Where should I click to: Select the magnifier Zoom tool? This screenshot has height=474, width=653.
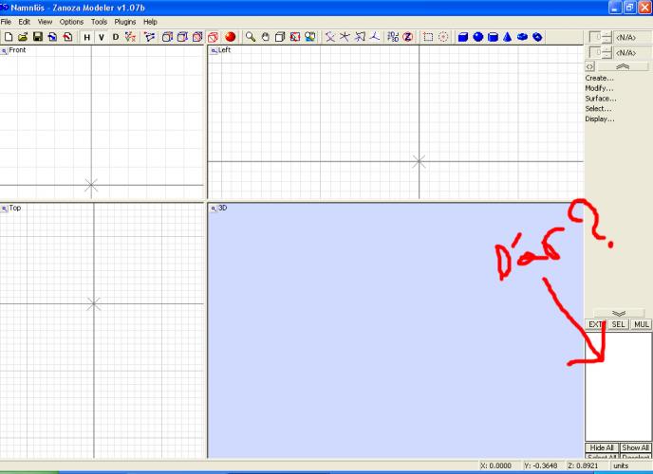(251, 37)
